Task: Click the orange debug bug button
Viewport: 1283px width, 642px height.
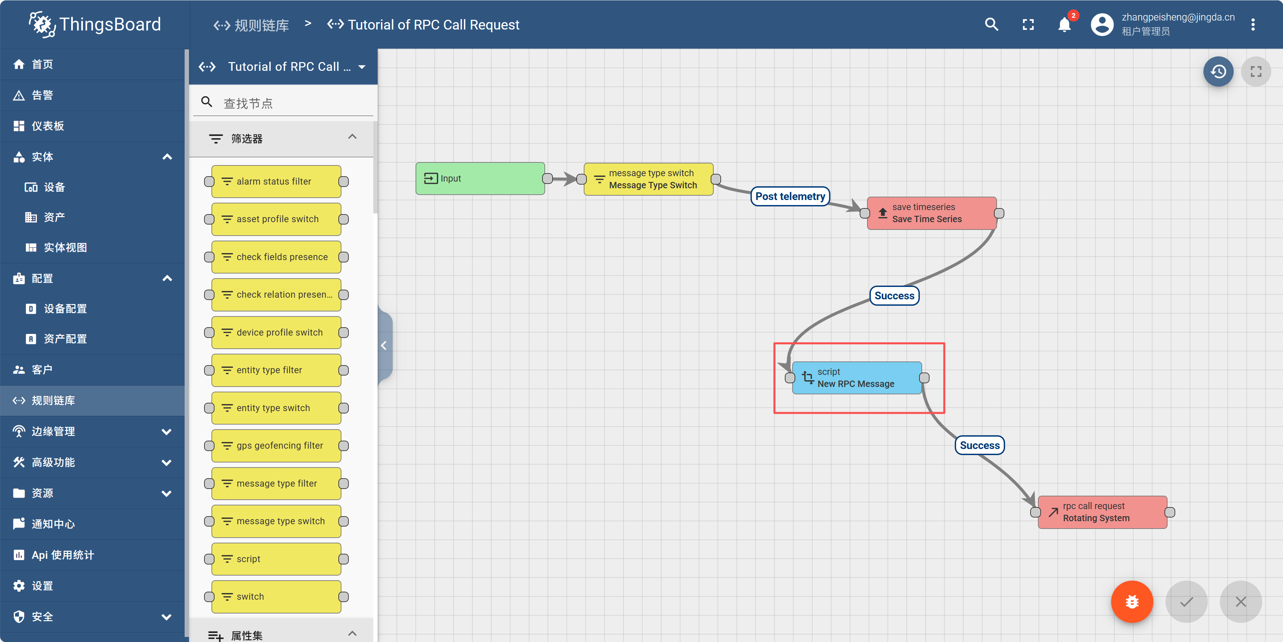Action: [x=1132, y=602]
